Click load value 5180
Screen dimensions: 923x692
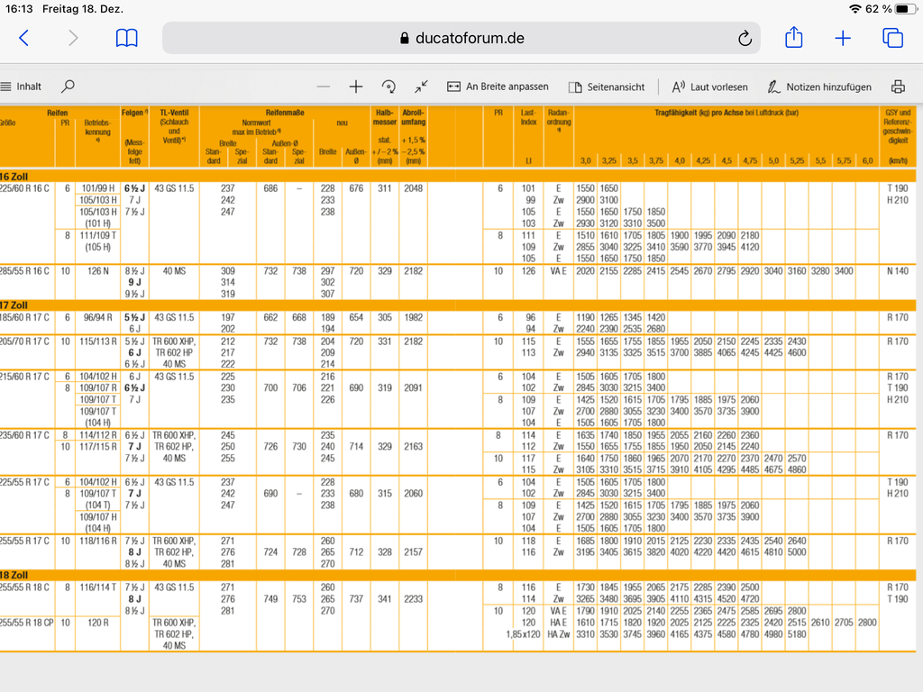pyautogui.click(x=797, y=633)
